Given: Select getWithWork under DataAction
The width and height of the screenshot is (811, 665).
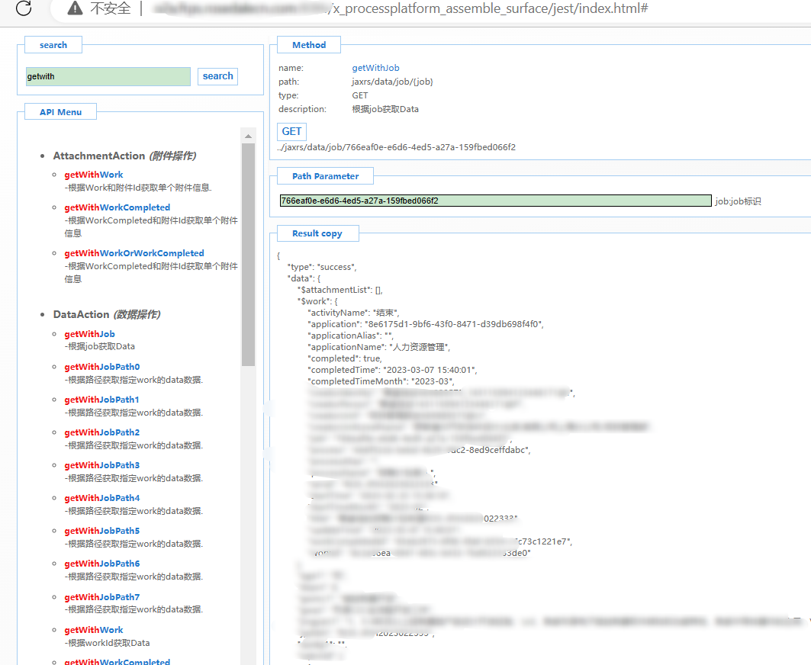Looking at the screenshot, I should [93, 630].
